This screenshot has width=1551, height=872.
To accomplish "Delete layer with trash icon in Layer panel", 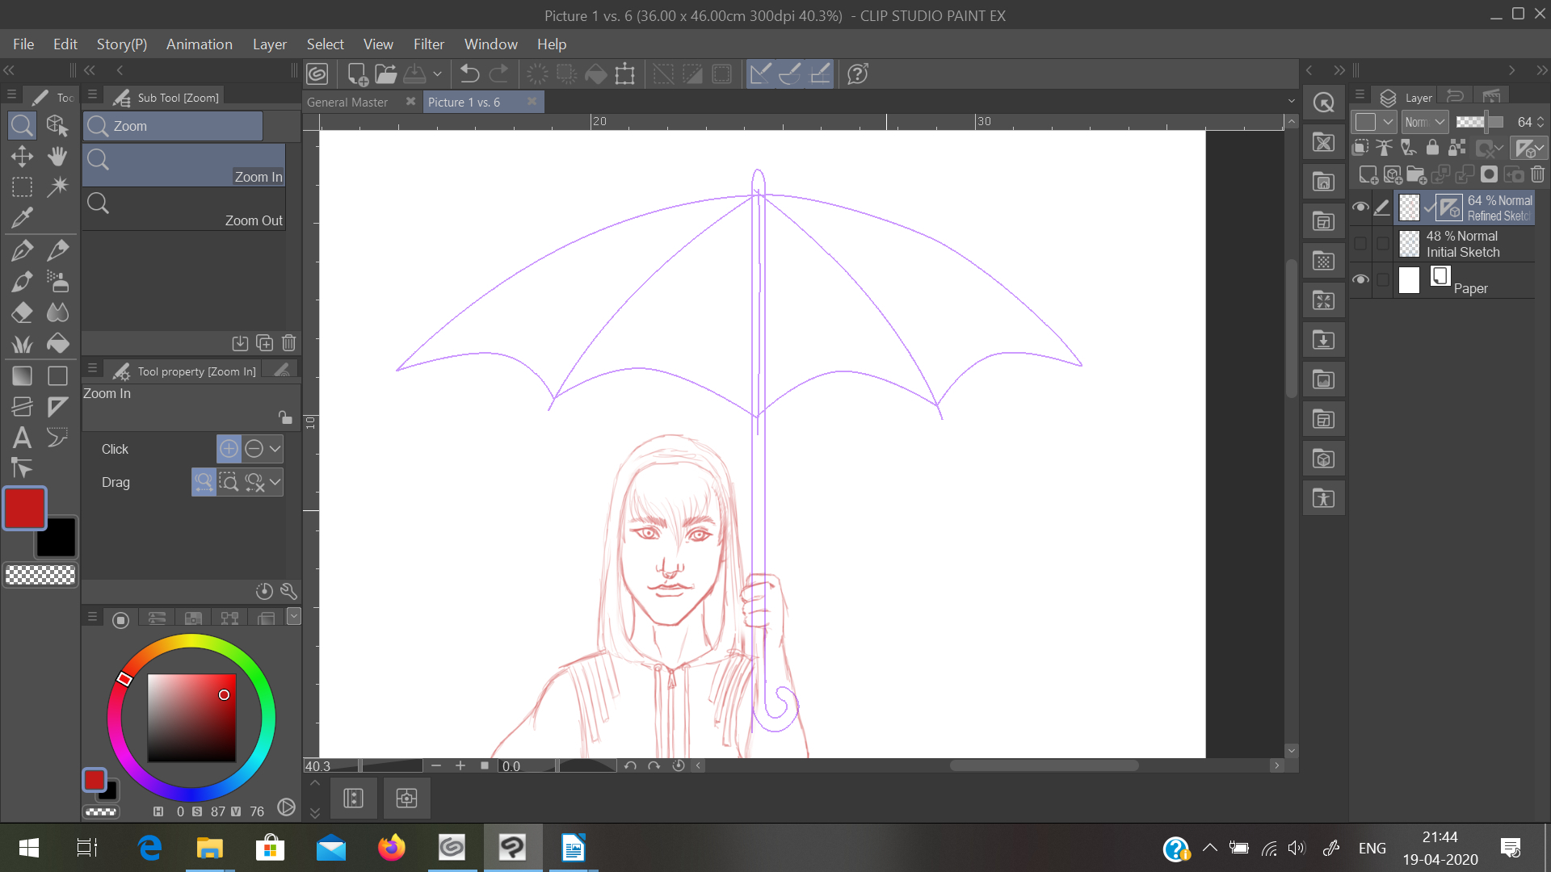I will click(1537, 174).
